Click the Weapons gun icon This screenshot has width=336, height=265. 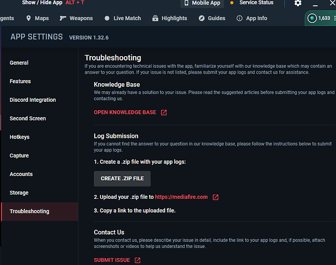(63, 18)
